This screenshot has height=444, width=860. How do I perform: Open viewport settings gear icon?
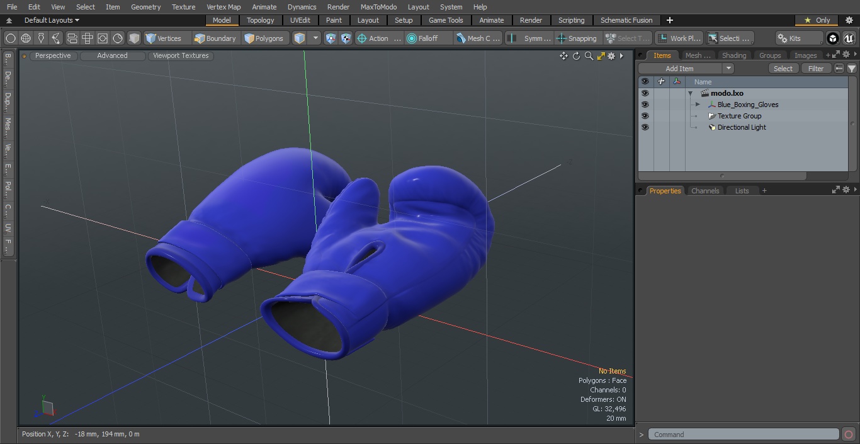click(x=611, y=56)
